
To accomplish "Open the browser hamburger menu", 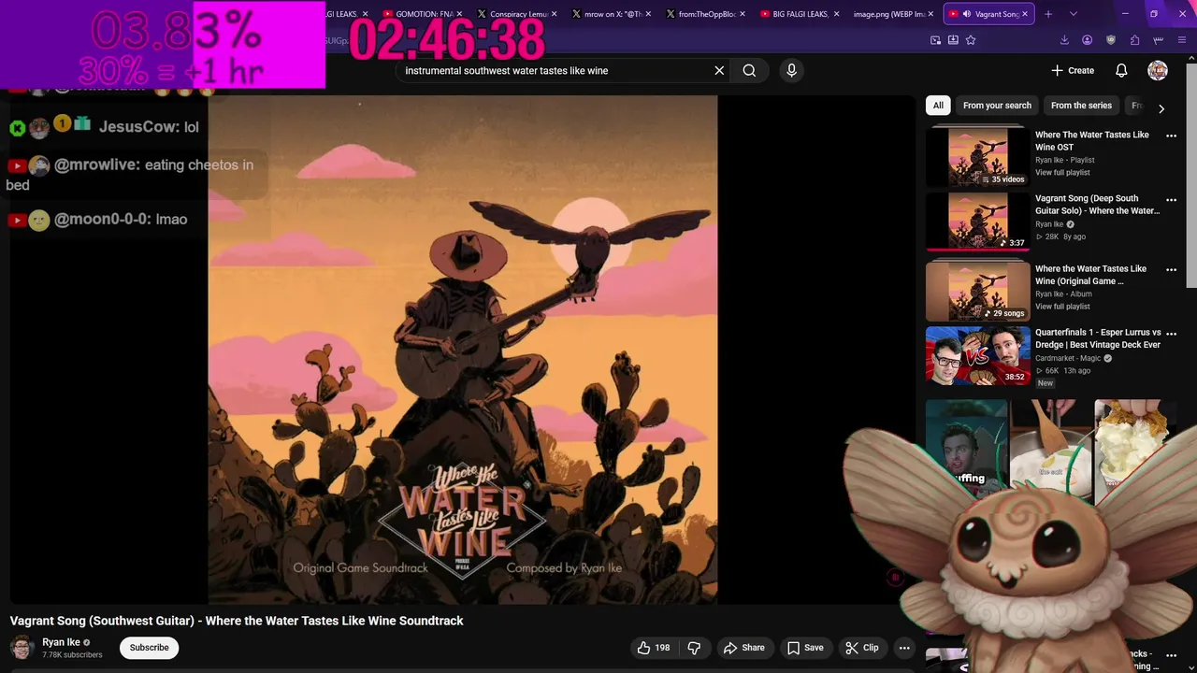I will click(1182, 40).
